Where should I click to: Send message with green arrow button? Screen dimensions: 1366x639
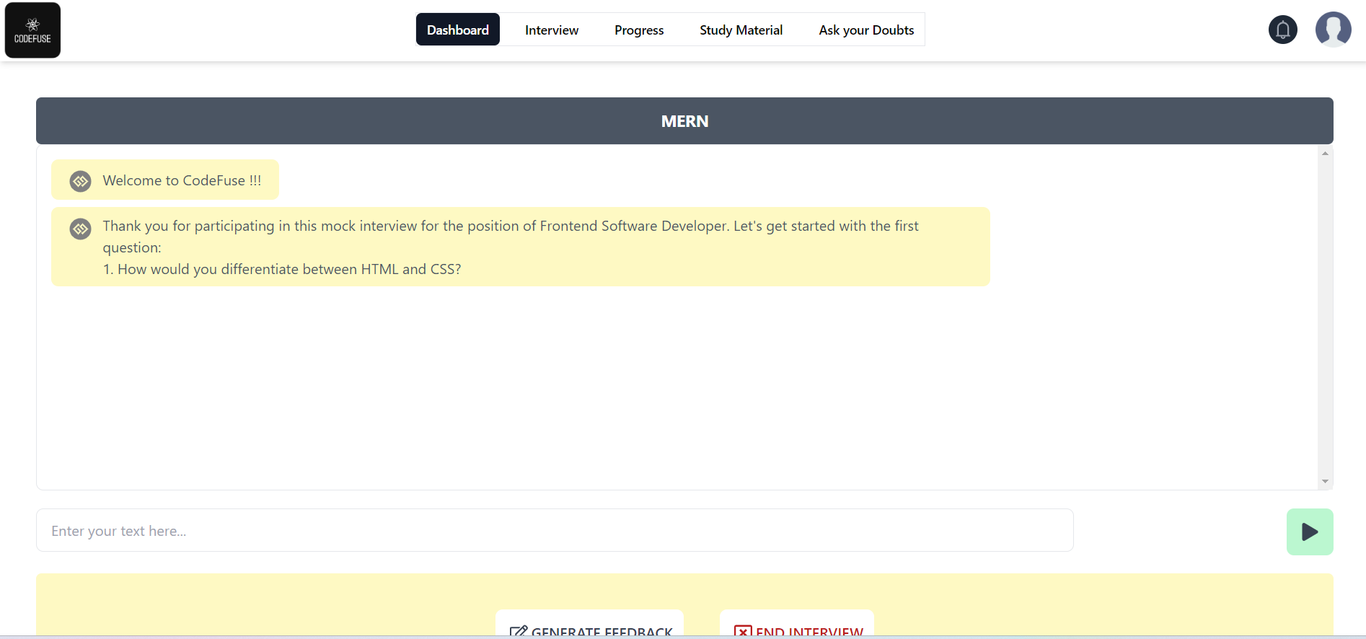pyautogui.click(x=1310, y=532)
